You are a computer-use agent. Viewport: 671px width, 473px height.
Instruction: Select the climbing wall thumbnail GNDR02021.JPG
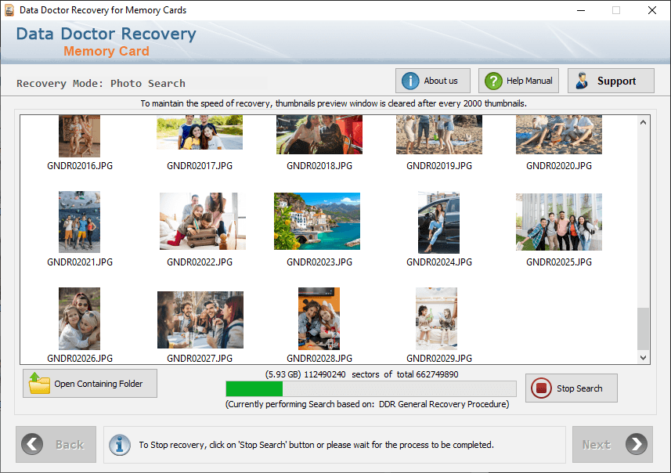click(79, 222)
